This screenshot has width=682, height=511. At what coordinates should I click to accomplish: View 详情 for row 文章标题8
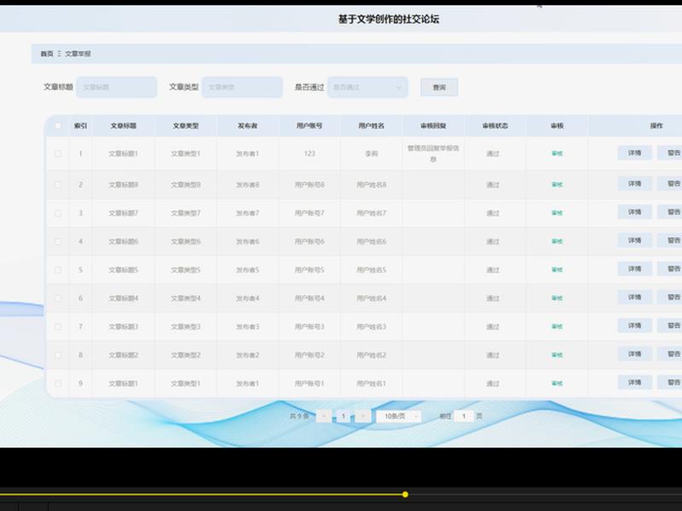[634, 184]
